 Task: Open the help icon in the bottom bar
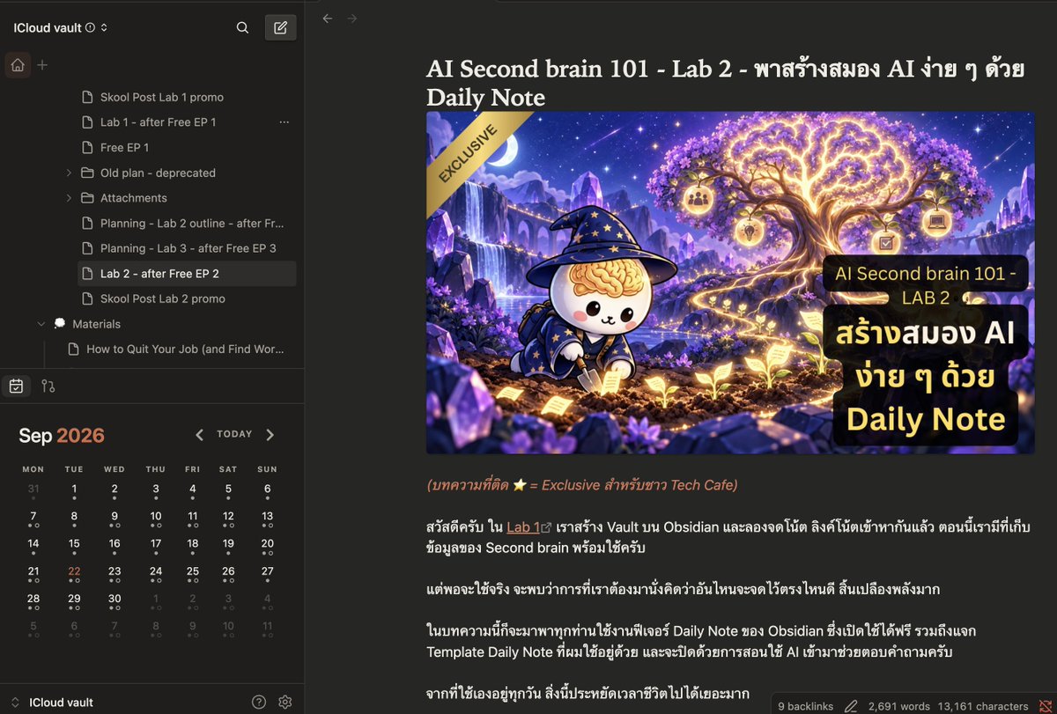point(259,702)
